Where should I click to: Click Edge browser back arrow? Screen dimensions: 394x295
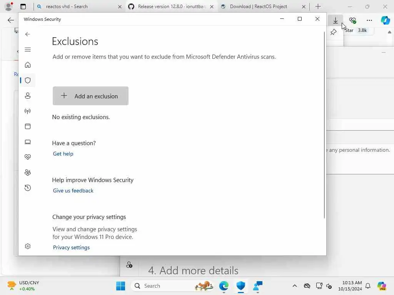(x=10, y=20)
